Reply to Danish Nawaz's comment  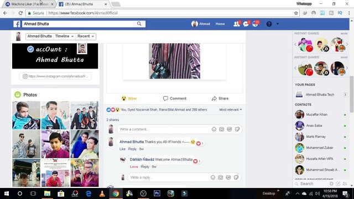coord(145,167)
